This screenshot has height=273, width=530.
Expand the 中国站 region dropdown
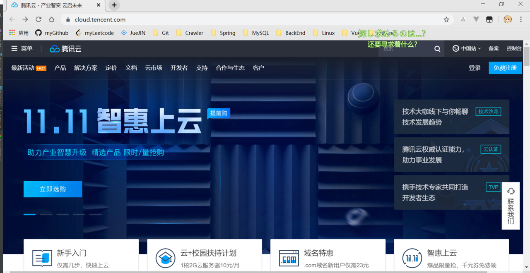(x=467, y=48)
